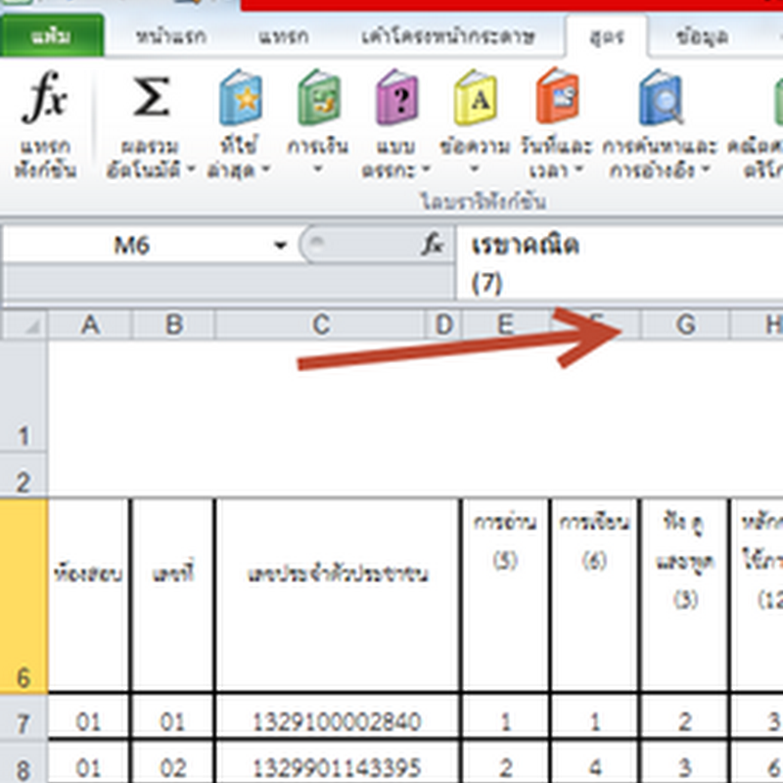Image resolution: width=783 pixels, height=783 pixels.
Task: Open Text functions yellow A book
Action: pos(476,98)
